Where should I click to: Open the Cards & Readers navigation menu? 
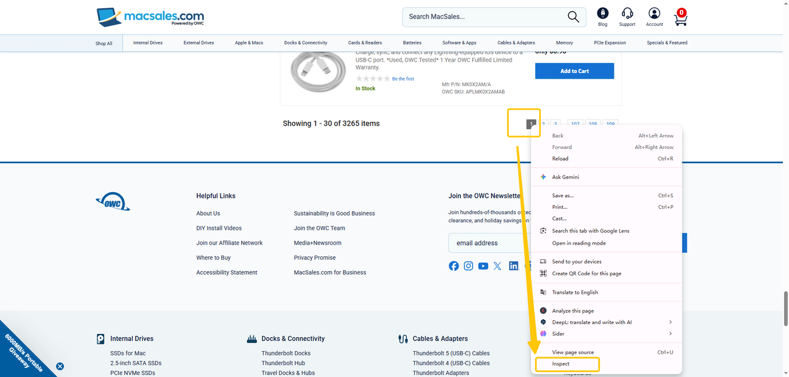(x=365, y=43)
